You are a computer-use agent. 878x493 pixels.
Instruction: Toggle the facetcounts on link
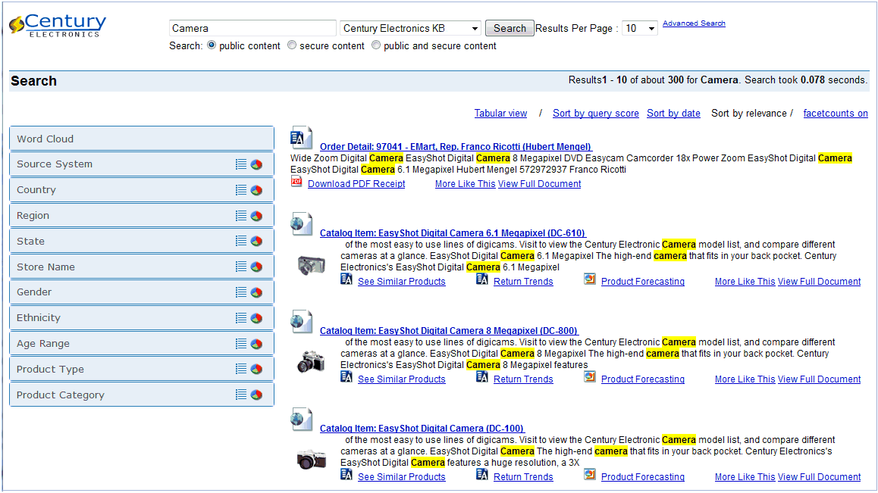pos(836,113)
